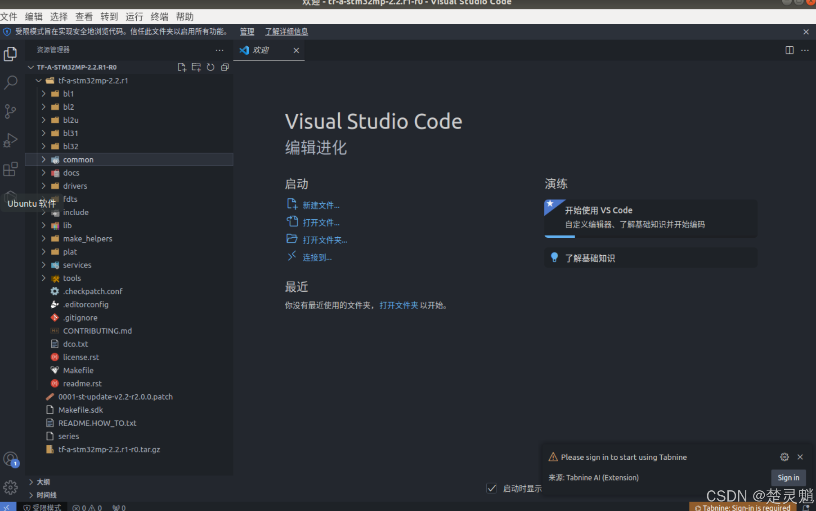
Task: Open the 帮助 menu
Action: tap(185, 17)
